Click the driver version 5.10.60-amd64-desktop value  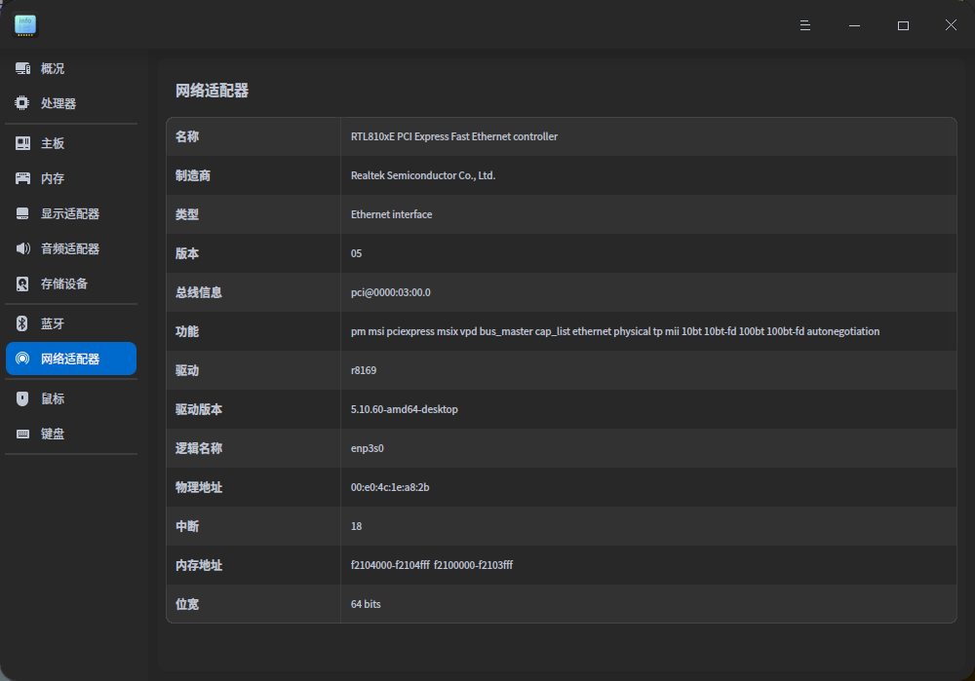click(x=405, y=409)
